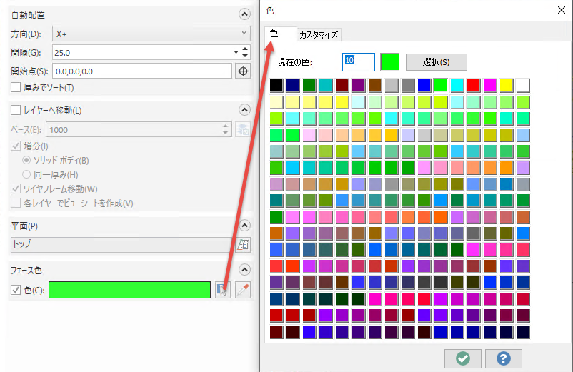Click the plane selection icon beside トップ

[243, 245]
